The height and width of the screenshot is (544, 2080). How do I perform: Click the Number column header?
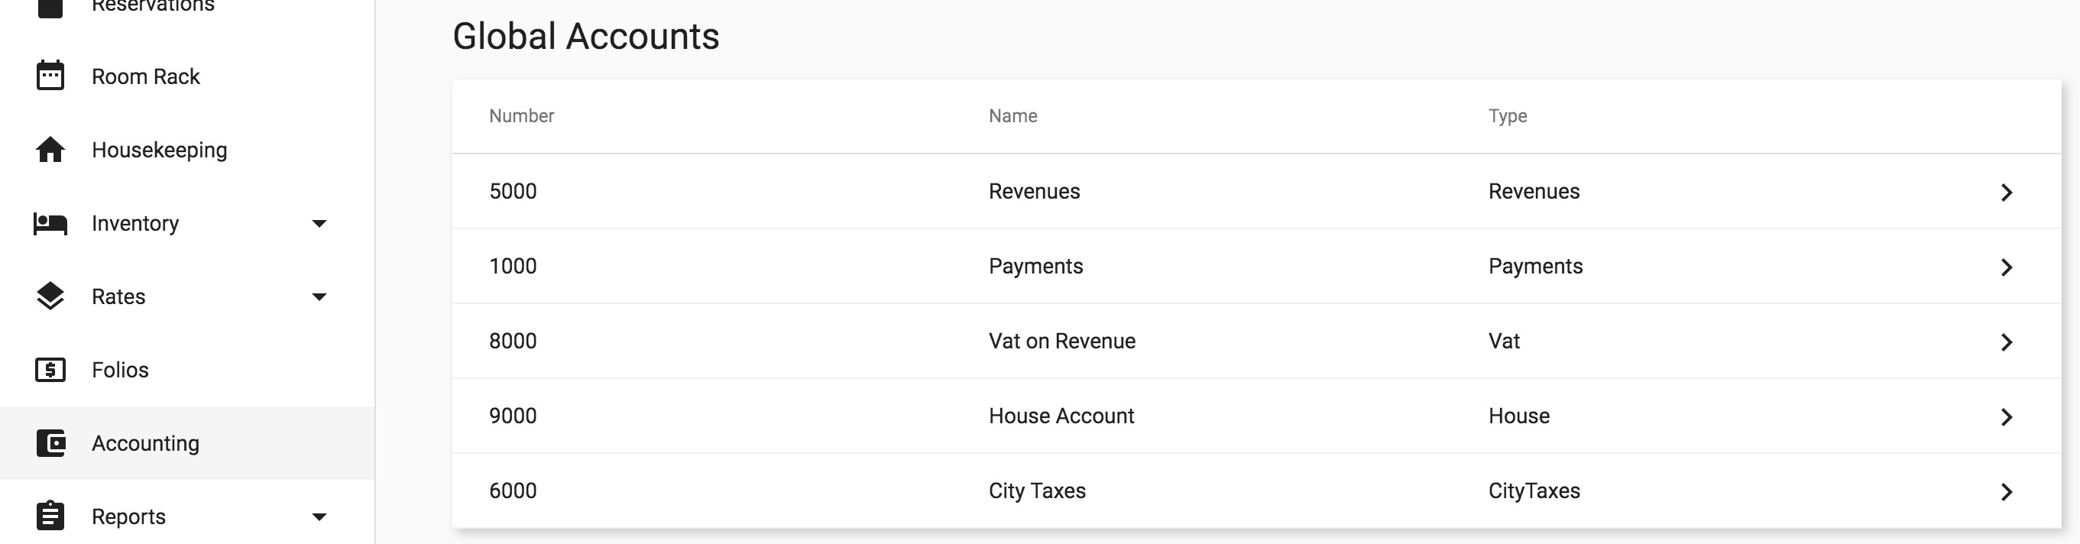coord(522,115)
